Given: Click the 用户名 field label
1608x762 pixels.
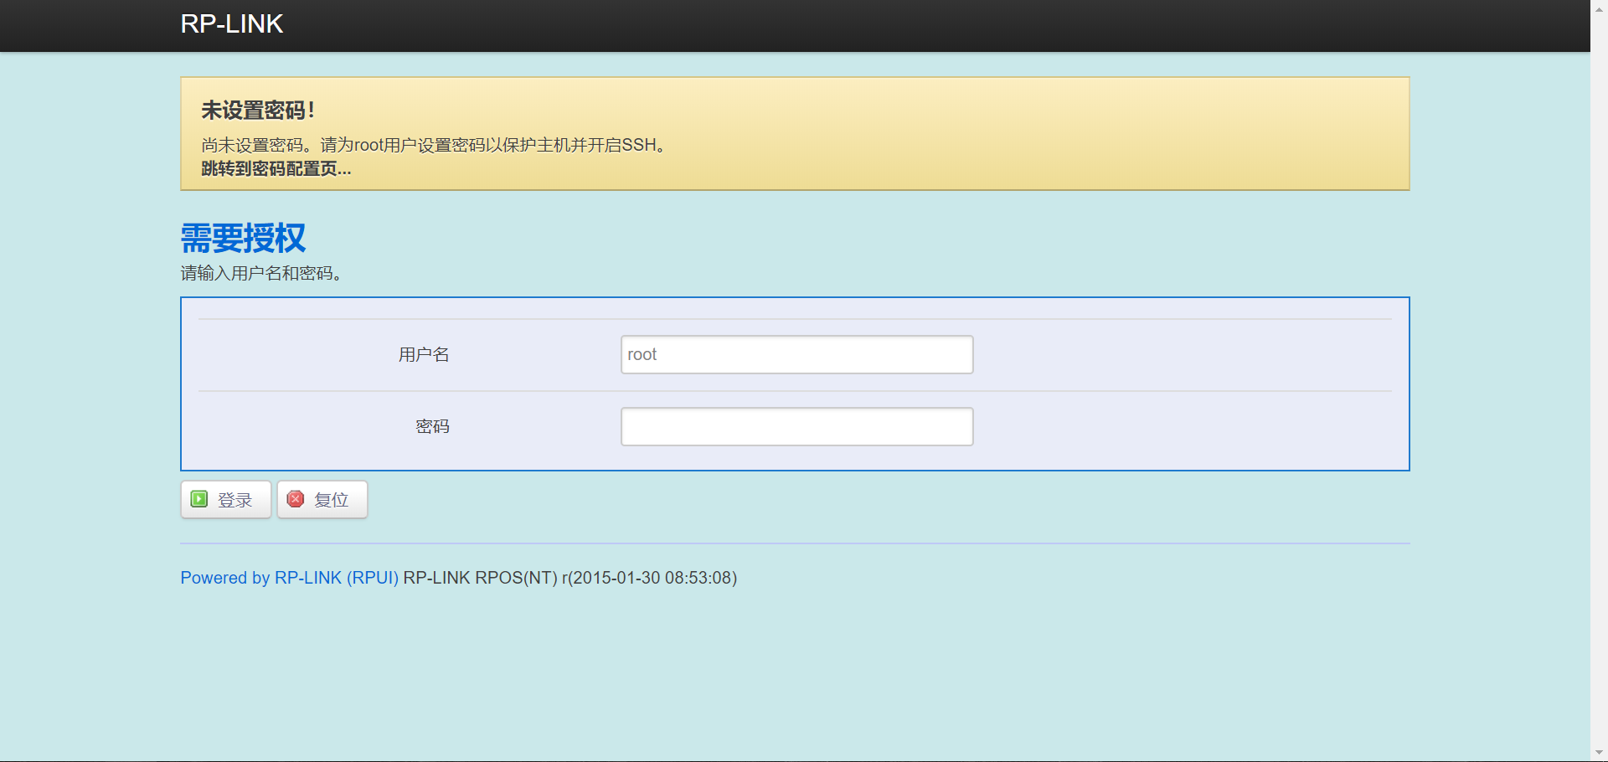Looking at the screenshot, I should coord(424,354).
